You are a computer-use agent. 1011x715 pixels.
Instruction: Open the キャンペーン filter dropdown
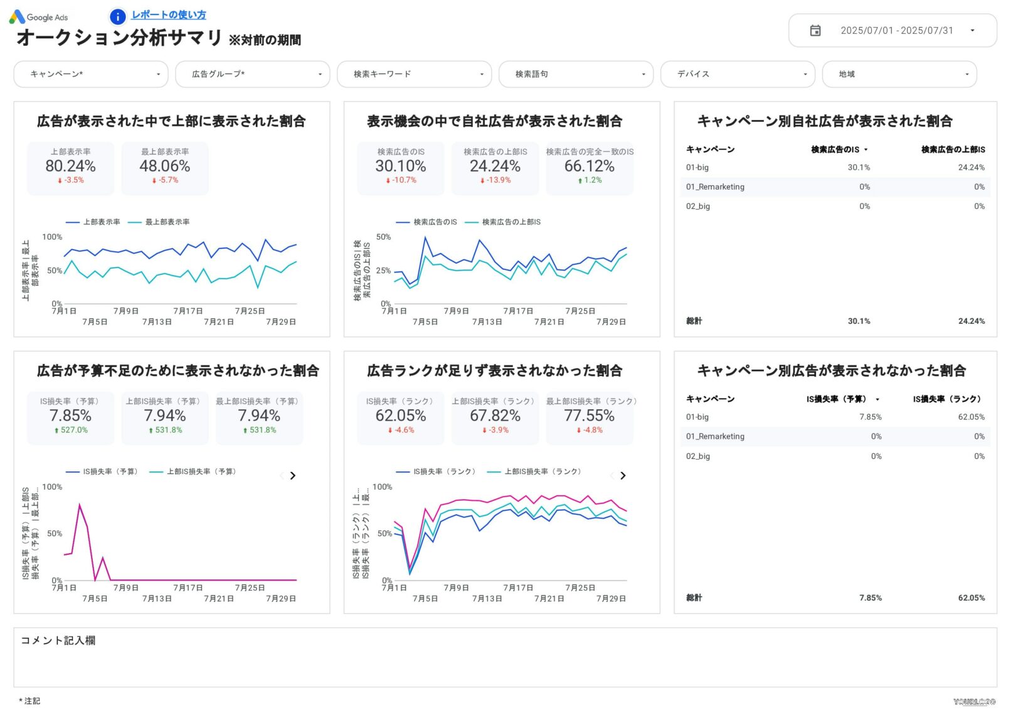(91, 73)
